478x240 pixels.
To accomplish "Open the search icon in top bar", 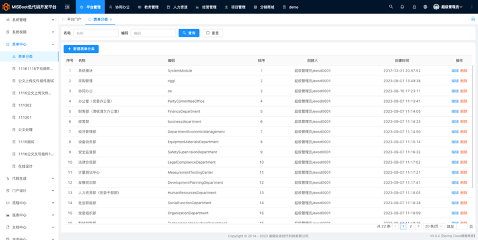I will (391, 7).
